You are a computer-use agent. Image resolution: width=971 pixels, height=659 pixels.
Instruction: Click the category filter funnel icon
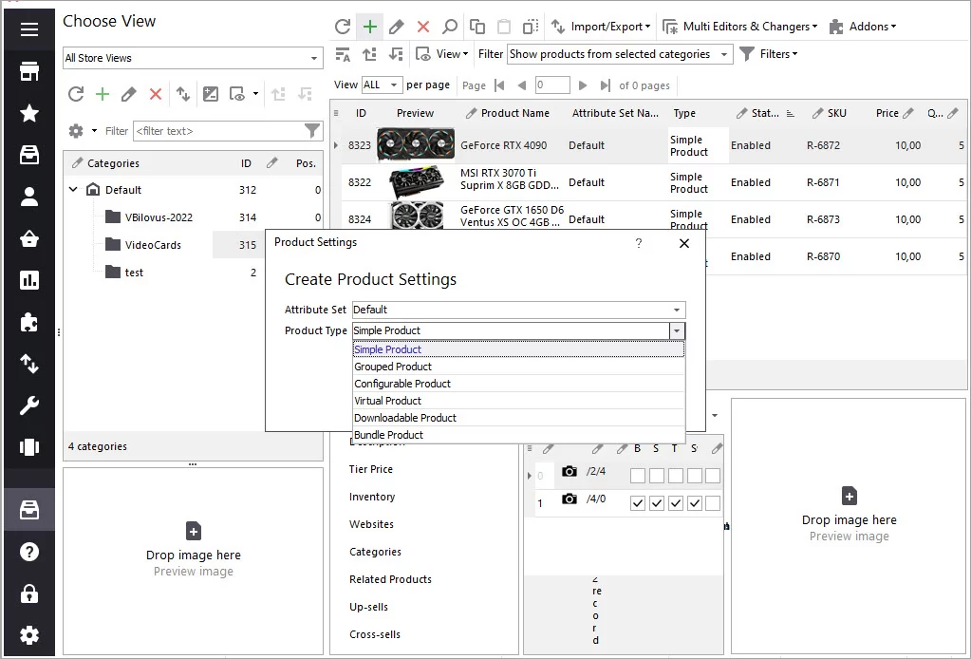tap(312, 131)
